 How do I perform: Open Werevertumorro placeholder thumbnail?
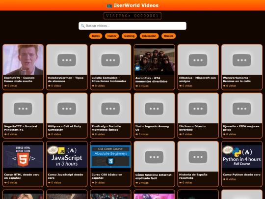pyautogui.click(x=241, y=60)
